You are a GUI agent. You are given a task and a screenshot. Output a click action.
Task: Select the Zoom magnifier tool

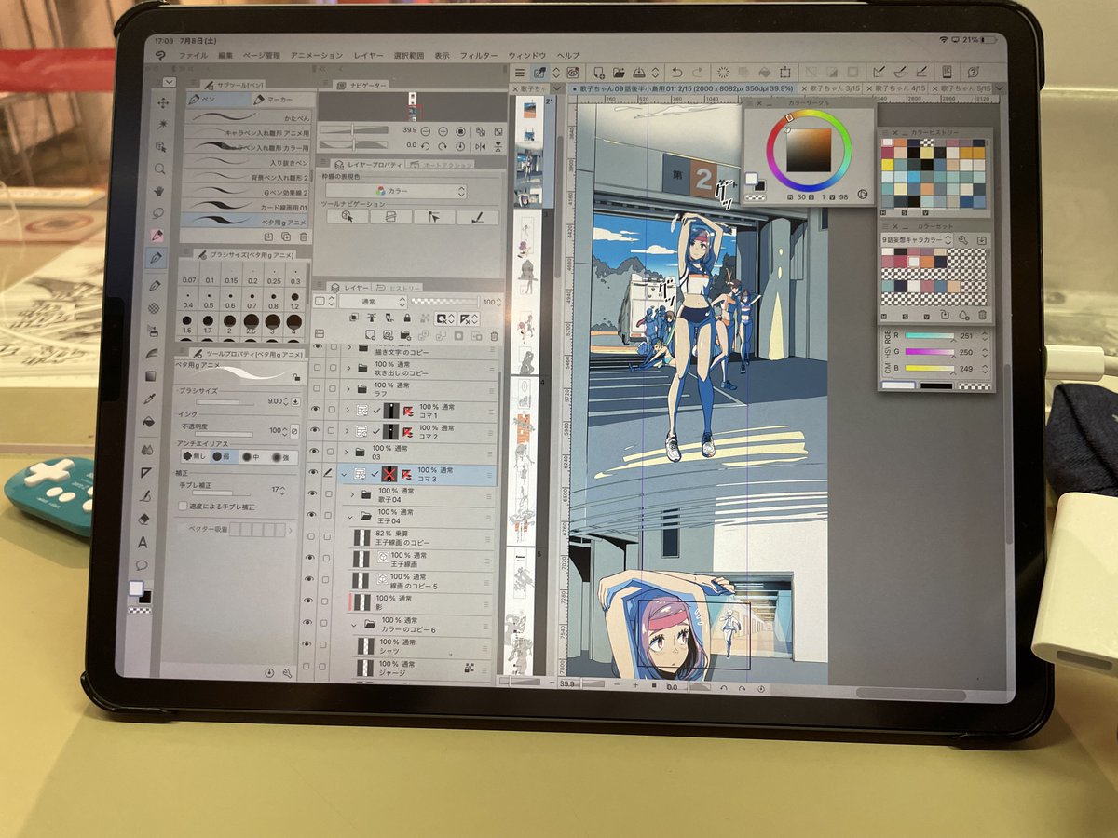tap(160, 169)
